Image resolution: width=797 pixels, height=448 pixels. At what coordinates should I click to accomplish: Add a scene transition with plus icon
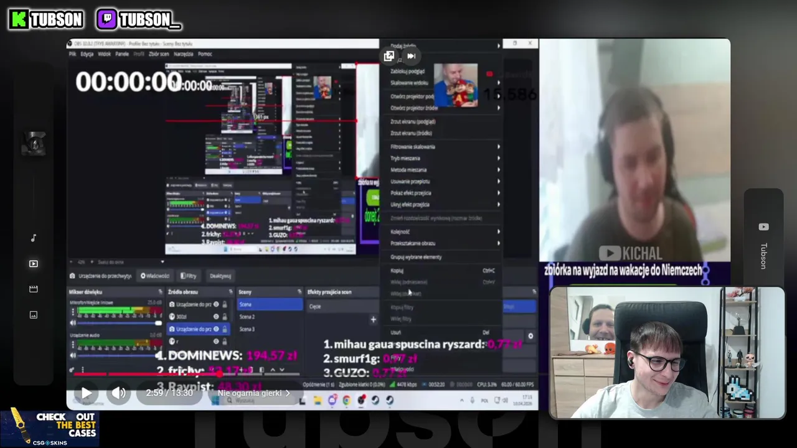pos(373,319)
